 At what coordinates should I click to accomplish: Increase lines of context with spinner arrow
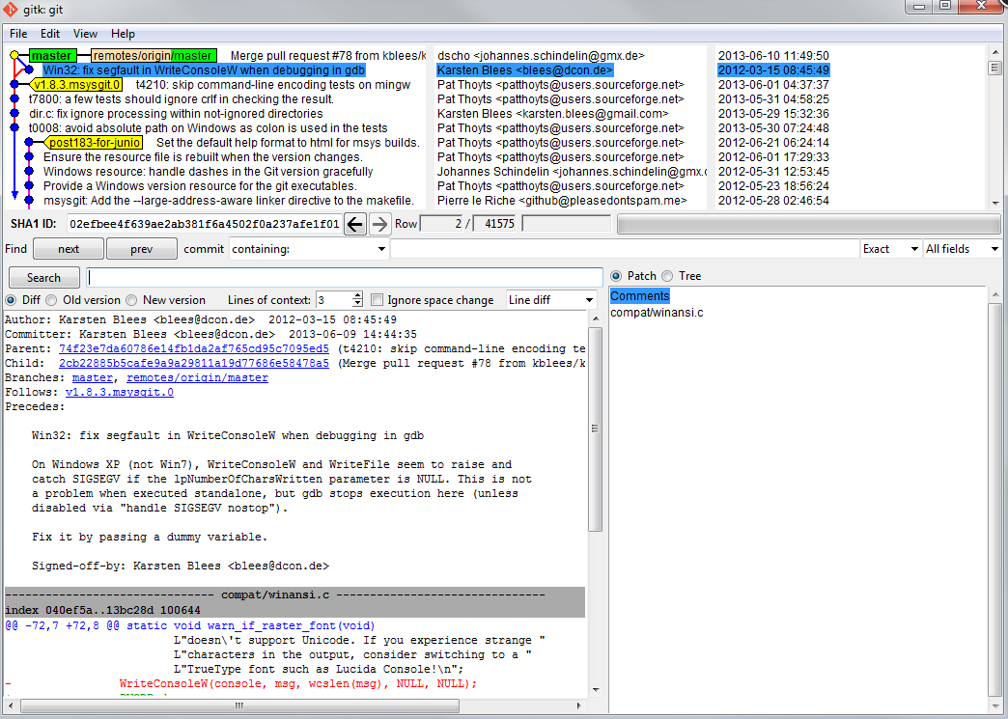click(x=357, y=295)
